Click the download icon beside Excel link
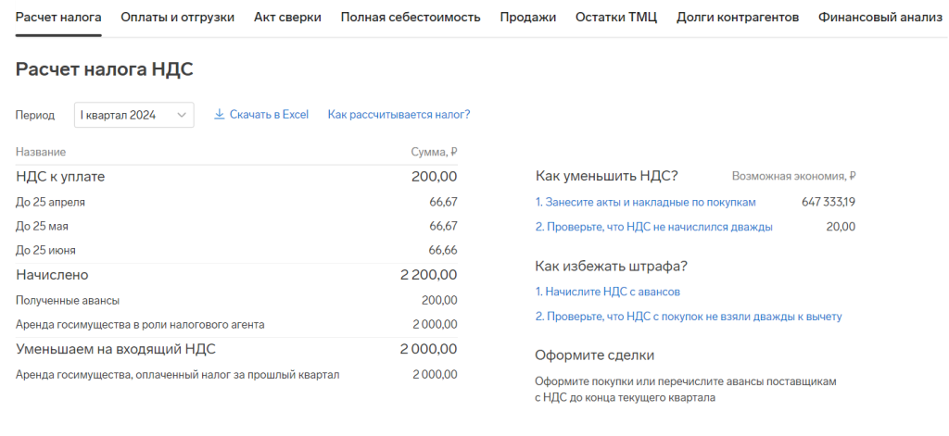Viewport: 949px width, 436px height. pos(220,115)
